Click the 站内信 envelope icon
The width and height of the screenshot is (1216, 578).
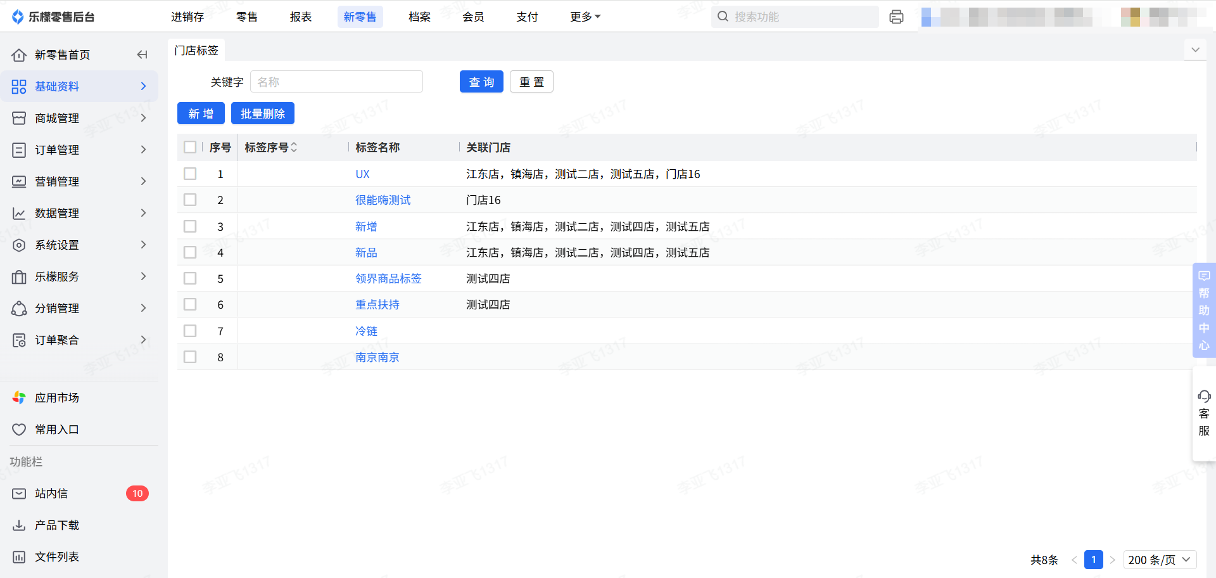coord(19,494)
